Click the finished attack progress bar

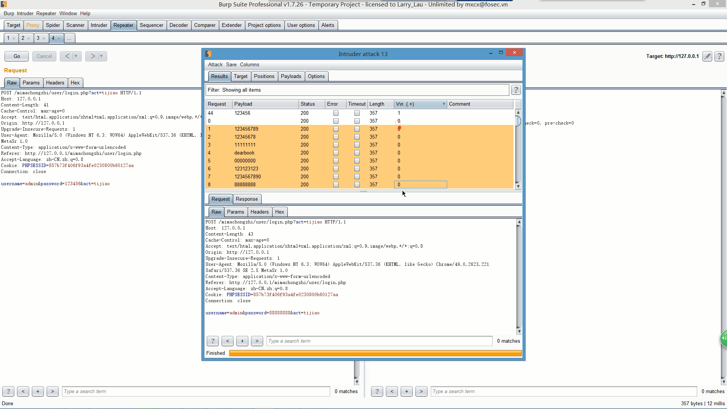point(375,353)
